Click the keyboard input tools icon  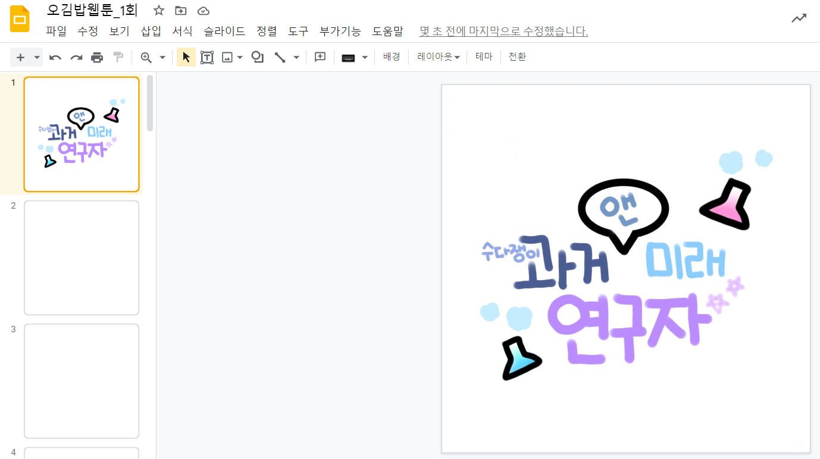(x=348, y=58)
